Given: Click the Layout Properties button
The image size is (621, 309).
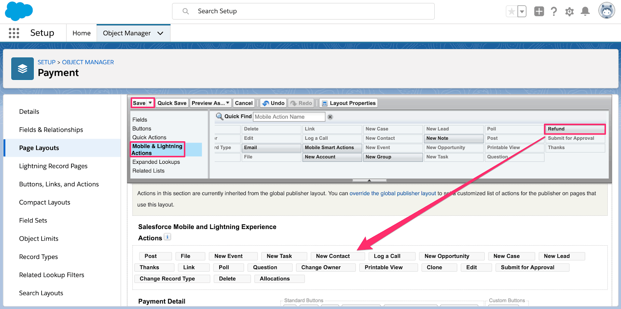Looking at the screenshot, I should [349, 103].
